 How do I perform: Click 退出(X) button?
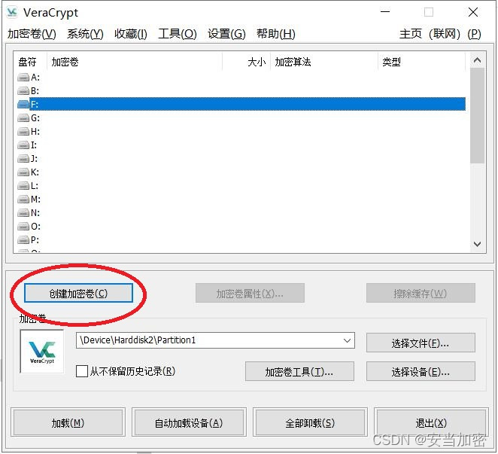point(431,422)
